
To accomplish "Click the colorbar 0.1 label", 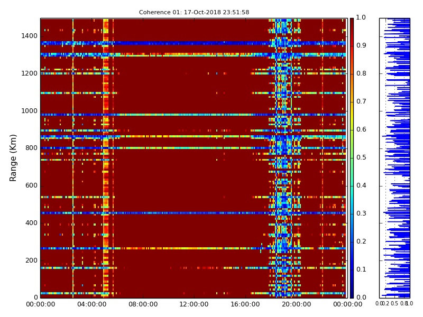I will [361, 269].
